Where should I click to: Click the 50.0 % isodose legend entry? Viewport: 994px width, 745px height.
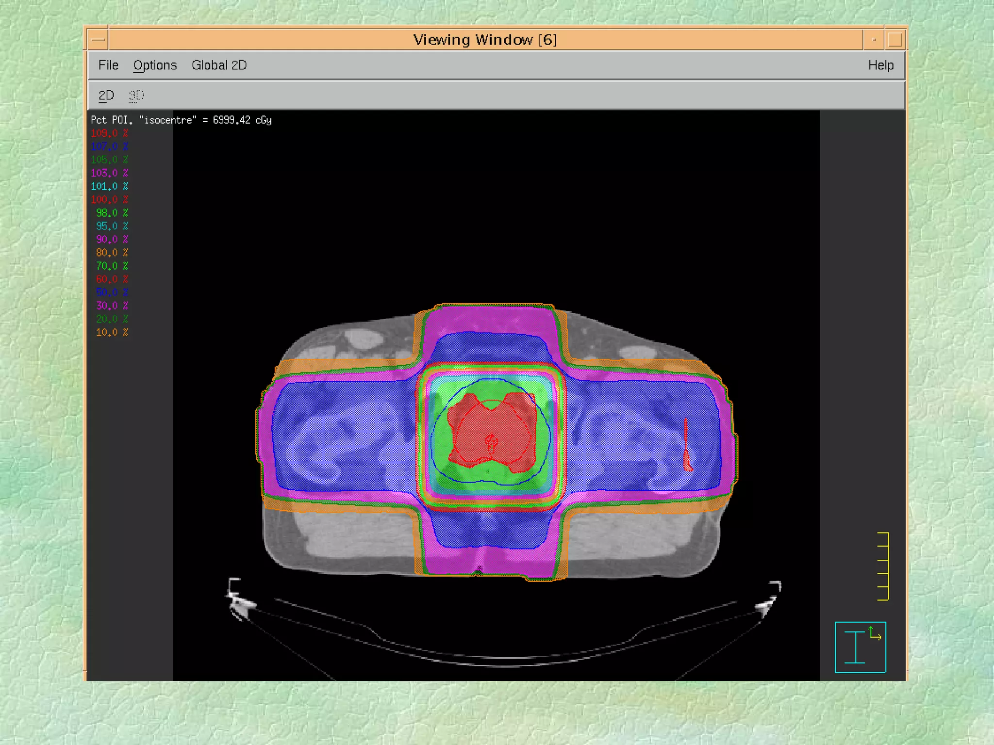112,292
